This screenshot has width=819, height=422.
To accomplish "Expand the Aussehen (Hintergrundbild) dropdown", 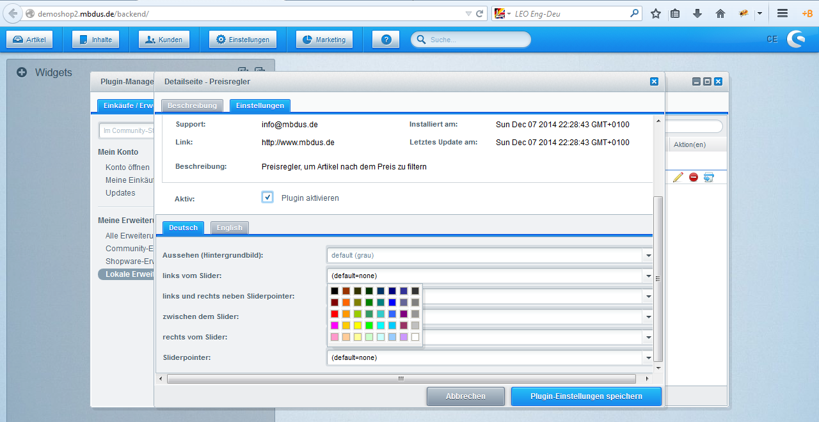I will pos(648,255).
